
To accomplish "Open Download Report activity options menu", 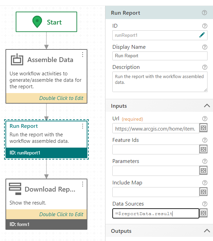I will 82,184.
